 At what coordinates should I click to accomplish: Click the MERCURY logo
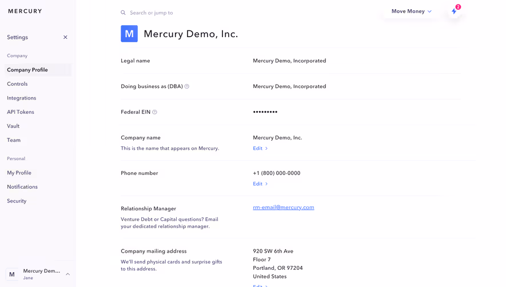click(x=25, y=11)
